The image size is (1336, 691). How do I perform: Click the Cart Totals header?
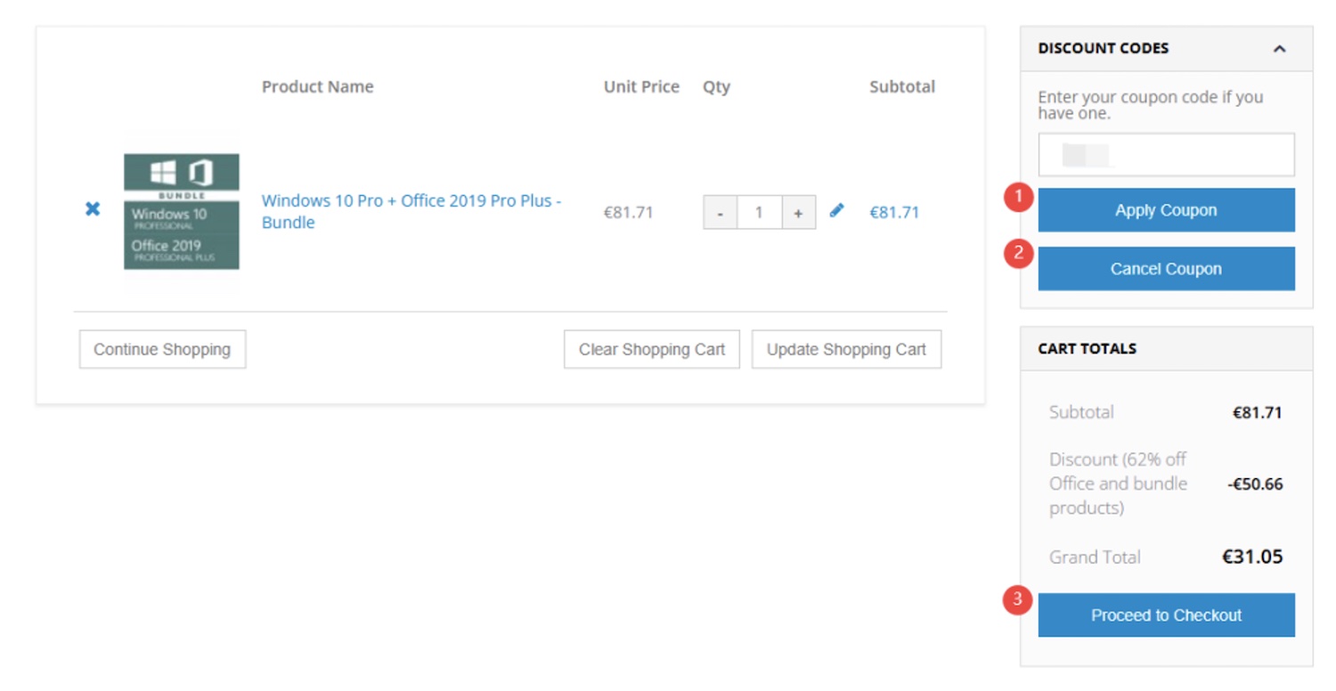click(1087, 348)
